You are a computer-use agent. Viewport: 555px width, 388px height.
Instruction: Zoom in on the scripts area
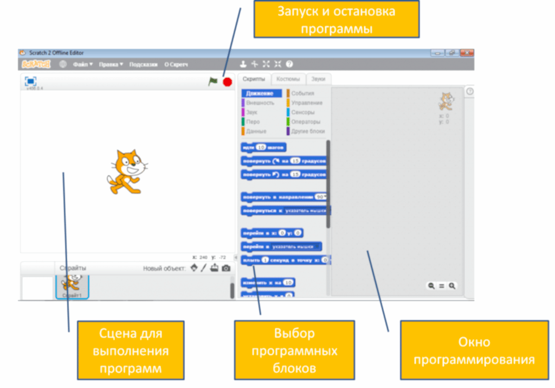tap(451, 285)
